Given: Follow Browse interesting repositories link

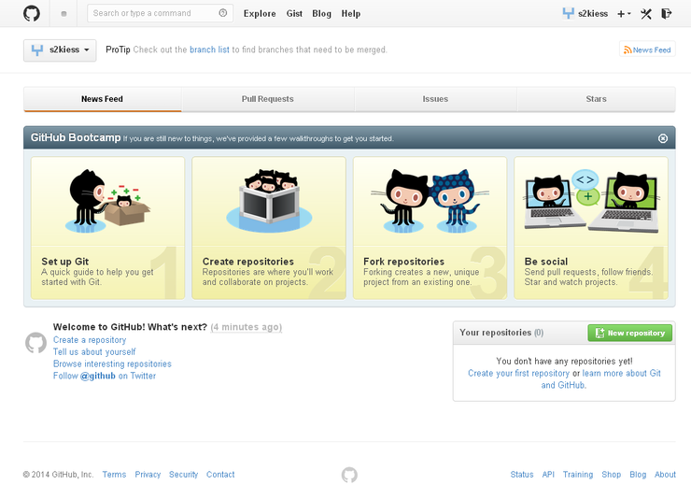Looking at the screenshot, I should click(x=112, y=363).
